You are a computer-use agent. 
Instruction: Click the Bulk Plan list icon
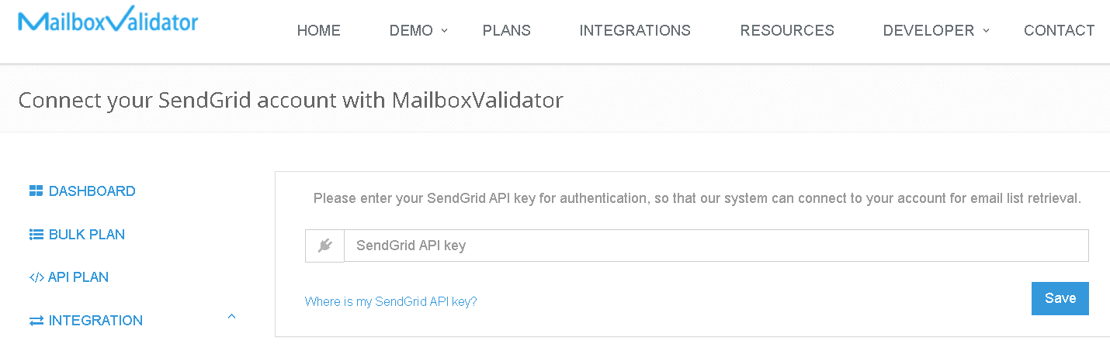coord(36,235)
